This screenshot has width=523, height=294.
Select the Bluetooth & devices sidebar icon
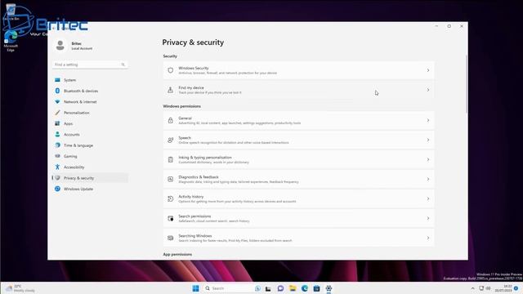pos(57,91)
